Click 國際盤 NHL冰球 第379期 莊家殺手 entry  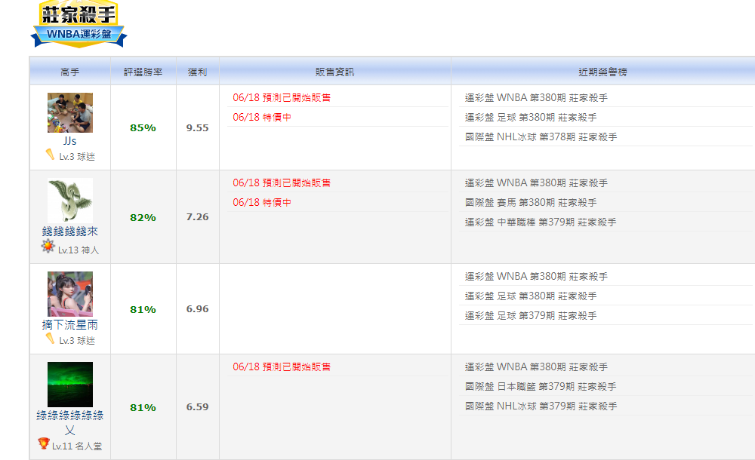click(x=541, y=406)
